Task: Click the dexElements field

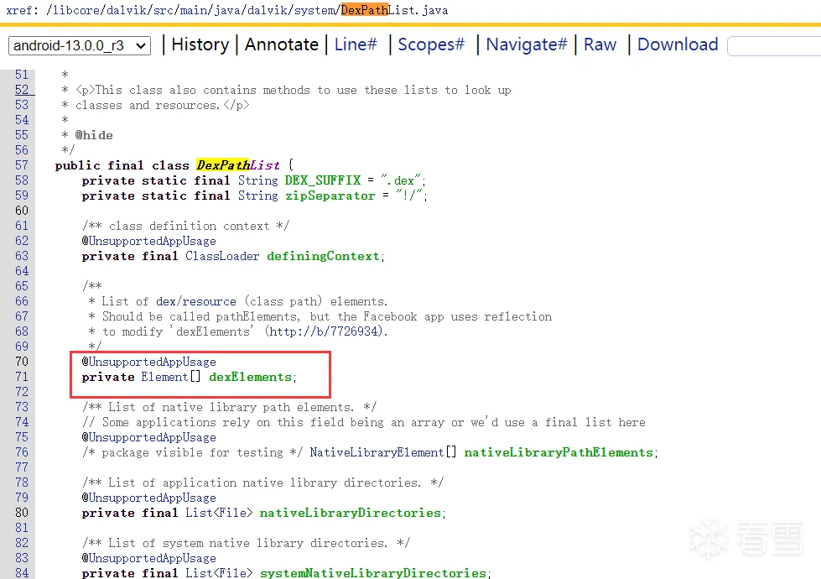Action: tap(250, 377)
